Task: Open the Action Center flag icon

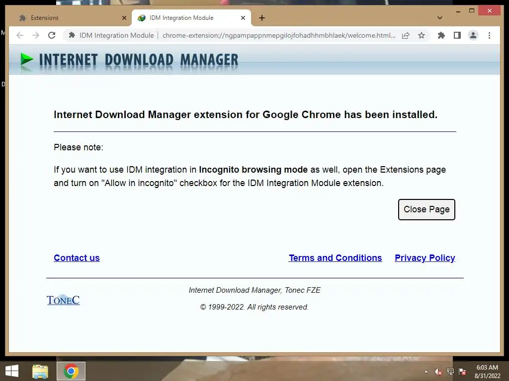Action: click(462, 372)
